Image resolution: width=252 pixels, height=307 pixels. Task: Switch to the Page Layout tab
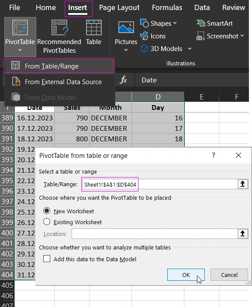coord(119,8)
